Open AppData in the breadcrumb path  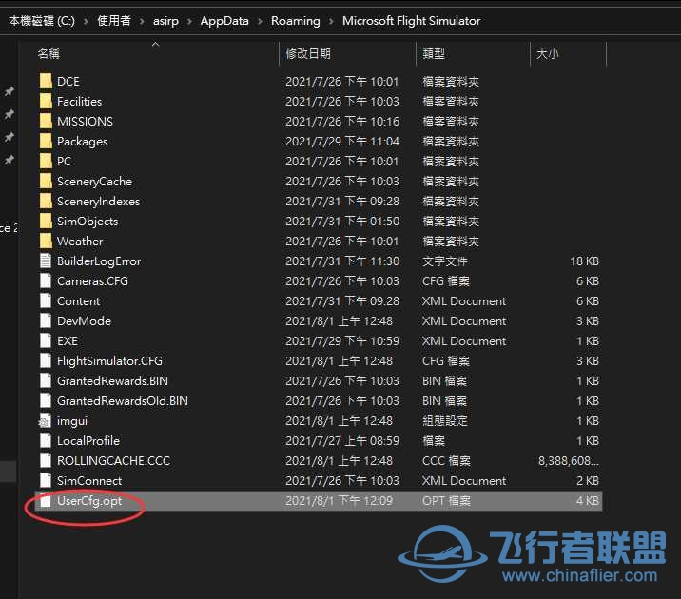click(x=224, y=21)
